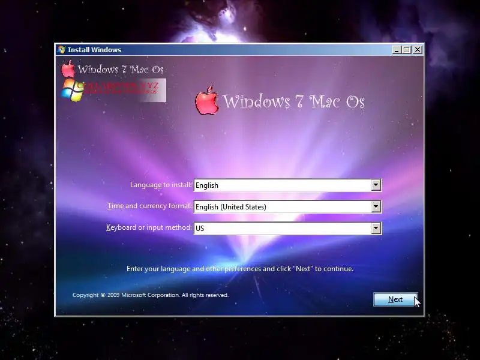Select the English (United States) format field

tap(287, 206)
